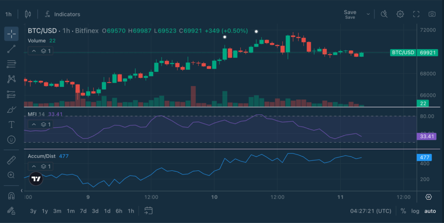Select the 3m time range
Image resolution: width=444 pixels, height=223 pixels.
tap(57, 211)
